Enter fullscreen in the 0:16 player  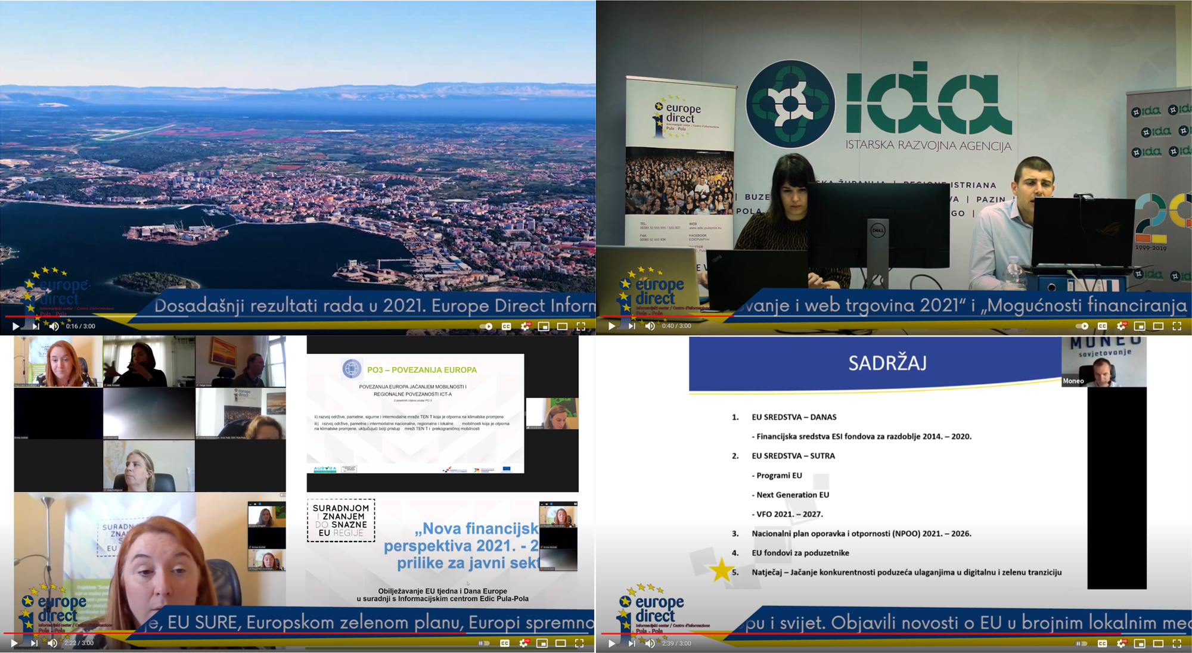581,326
